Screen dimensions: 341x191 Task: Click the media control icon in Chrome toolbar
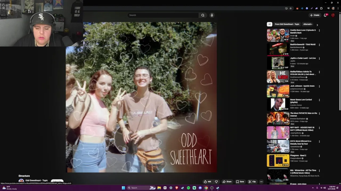pos(328,8)
